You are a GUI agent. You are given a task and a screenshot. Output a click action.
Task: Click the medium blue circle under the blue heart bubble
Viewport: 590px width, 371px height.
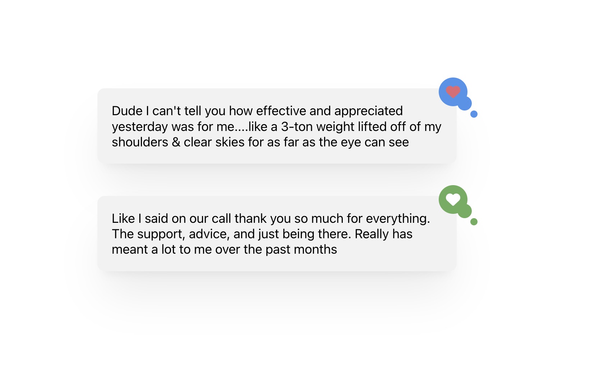point(465,103)
